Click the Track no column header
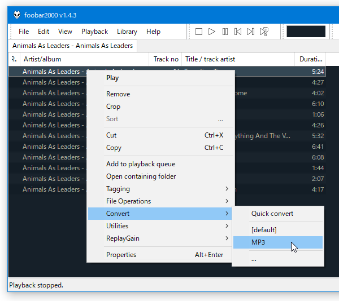The image size is (339, 301). tap(166, 59)
